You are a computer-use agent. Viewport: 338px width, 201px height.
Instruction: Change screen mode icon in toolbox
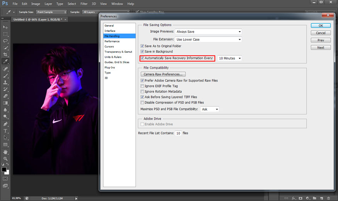(5, 186)
